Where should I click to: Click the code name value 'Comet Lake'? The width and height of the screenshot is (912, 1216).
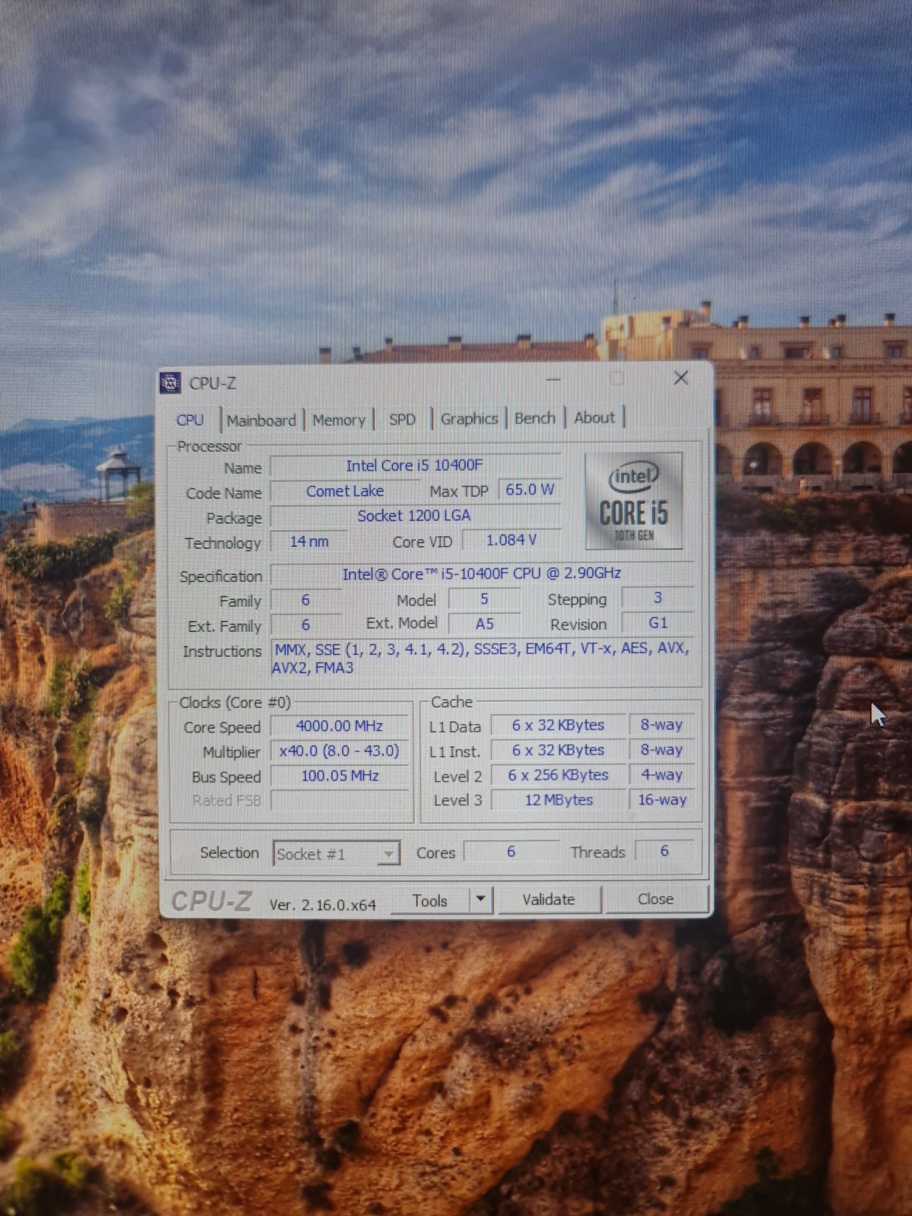[x=345, y=491]
